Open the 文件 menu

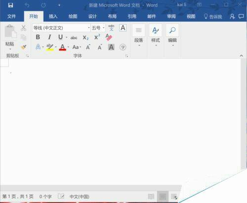pyautogui.click(x=11, y=16)
